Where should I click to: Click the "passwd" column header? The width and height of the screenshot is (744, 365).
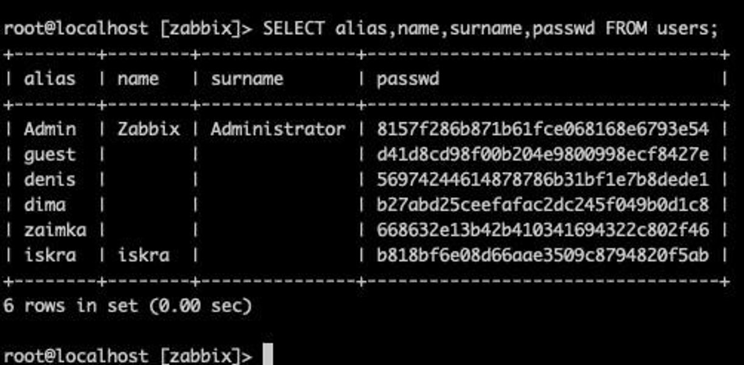tap(408, 78)
